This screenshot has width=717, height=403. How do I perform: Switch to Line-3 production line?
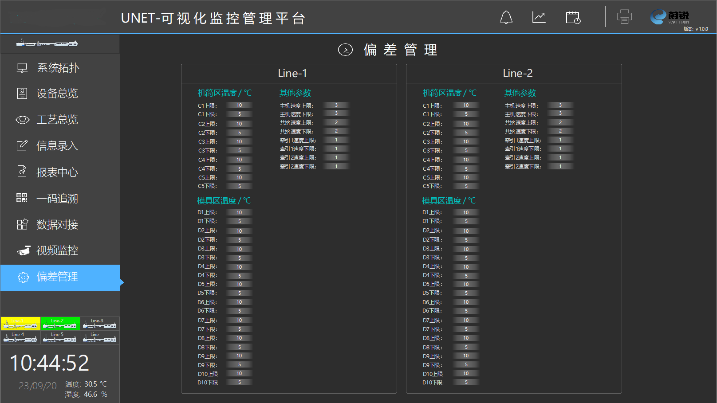coord(99,324)
